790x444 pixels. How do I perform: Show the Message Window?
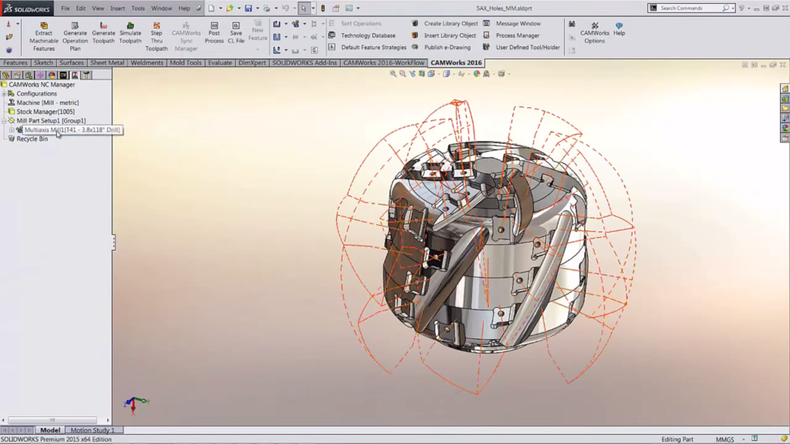[x=512, y=24]
